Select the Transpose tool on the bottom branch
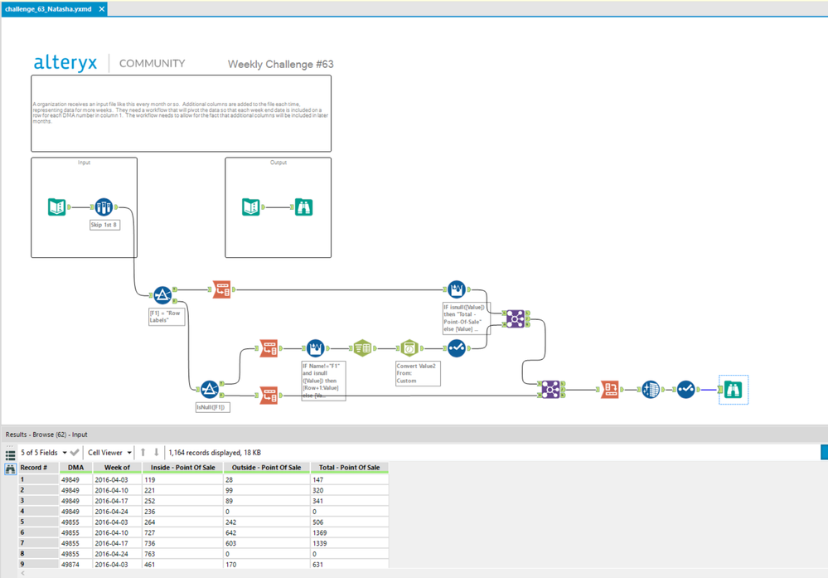828x578 pixels. (x=269, y=396)
